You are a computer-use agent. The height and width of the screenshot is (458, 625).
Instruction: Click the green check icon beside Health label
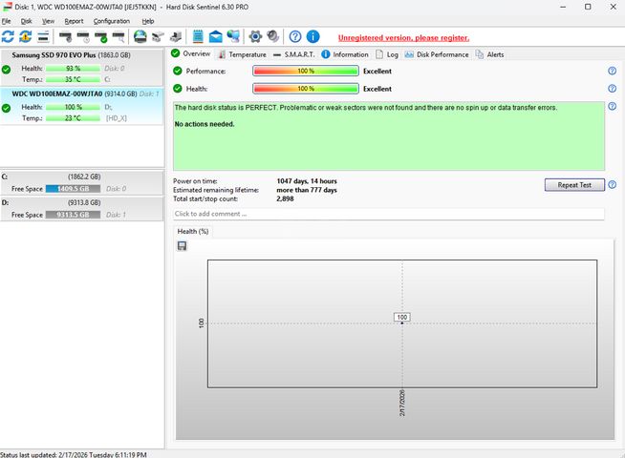[178, 89]
